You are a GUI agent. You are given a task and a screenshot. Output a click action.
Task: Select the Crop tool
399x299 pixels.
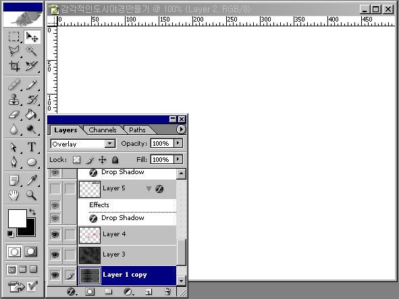[x=14, y=66]
